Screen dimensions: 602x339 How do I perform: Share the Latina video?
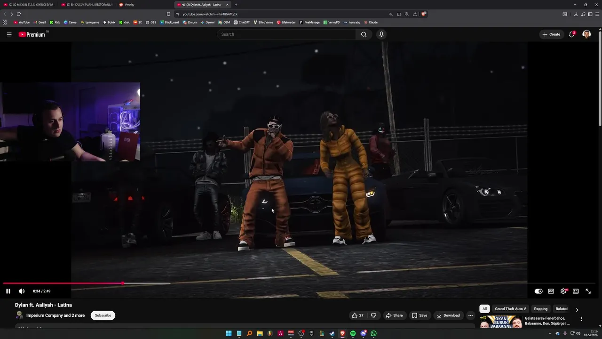pos(394,315)
